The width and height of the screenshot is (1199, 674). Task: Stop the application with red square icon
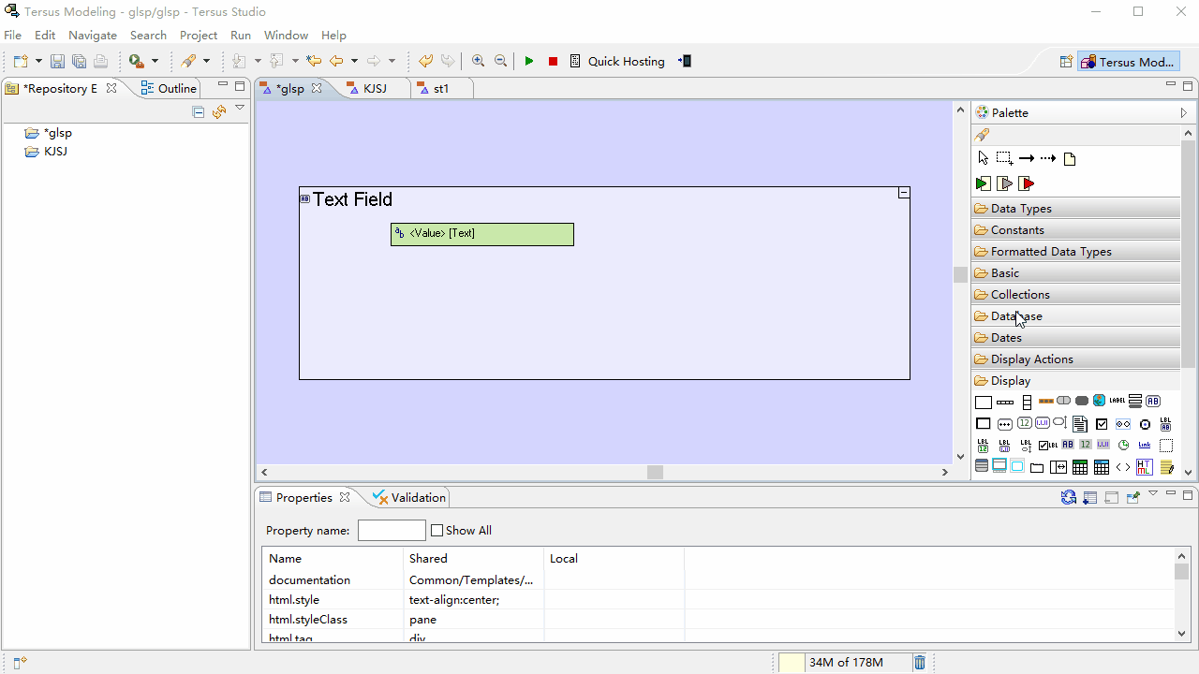(x=553, y=61)
